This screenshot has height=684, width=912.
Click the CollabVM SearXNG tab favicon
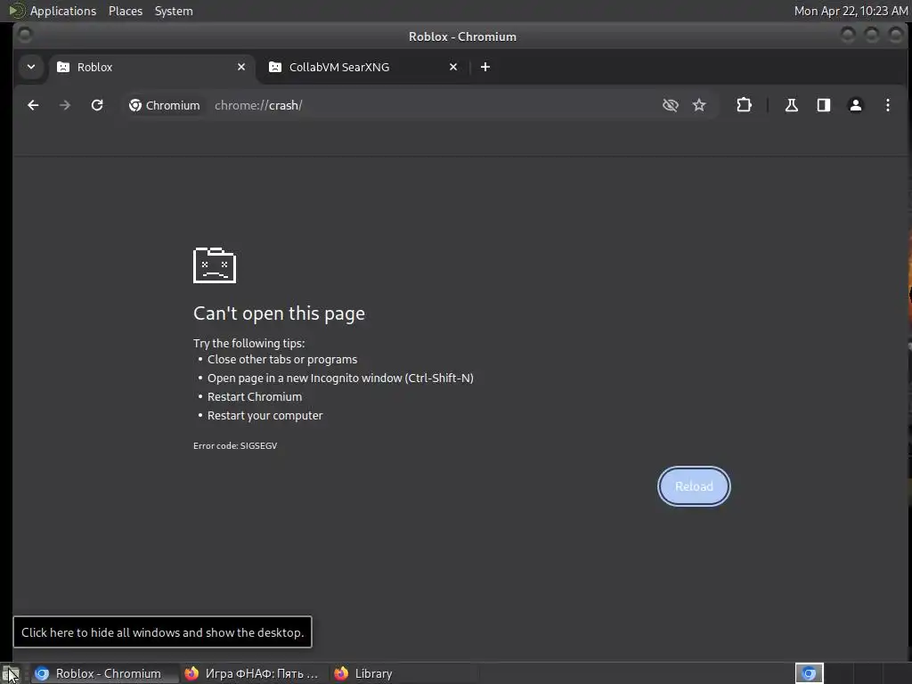coord(275,67)
